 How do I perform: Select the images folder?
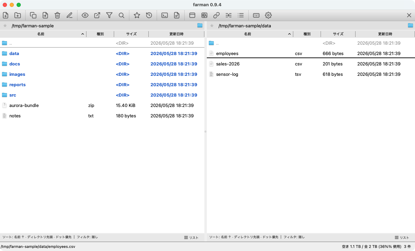(x=102, y=74)
